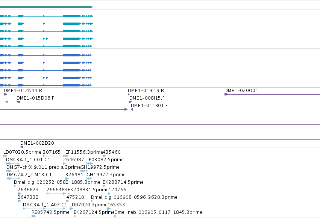Viewport: 320px width, 218px height.
Task: Select the DME1-015D08.F feature label
Action: (x=35, y=98)
